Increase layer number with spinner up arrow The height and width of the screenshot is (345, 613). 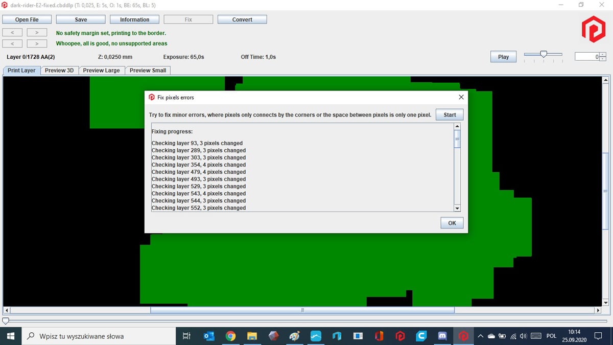(x=603, y=55)
